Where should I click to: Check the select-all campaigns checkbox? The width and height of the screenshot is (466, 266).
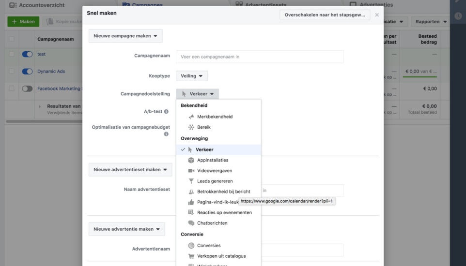tap(12, 39)
